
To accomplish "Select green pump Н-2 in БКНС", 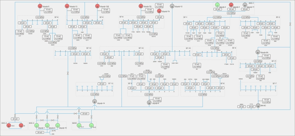I will tap(91, 125).
